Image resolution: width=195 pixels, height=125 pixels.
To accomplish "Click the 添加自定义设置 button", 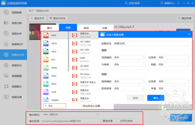I will 91,106.
